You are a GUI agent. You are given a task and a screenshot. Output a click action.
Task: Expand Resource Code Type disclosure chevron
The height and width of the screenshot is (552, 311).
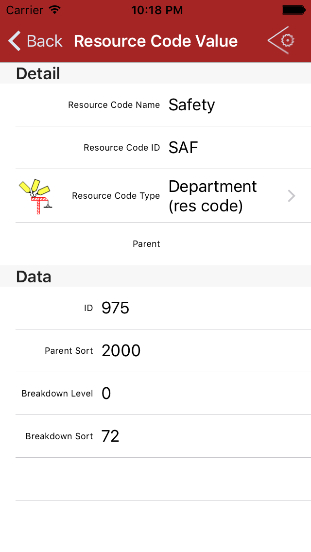point(291,196)
